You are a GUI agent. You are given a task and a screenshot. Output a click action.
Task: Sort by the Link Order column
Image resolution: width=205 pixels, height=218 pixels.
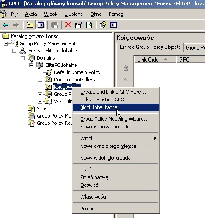(155, 60)
